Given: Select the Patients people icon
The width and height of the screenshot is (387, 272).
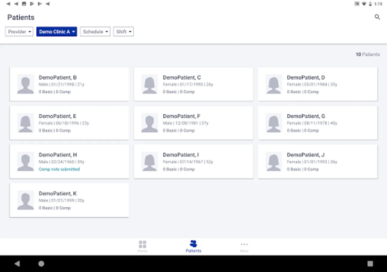Looking at the screenshot, I should [193, 244].
